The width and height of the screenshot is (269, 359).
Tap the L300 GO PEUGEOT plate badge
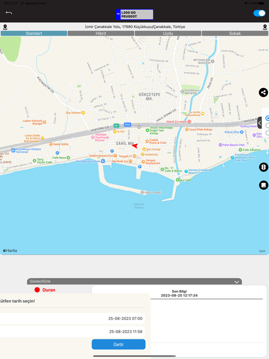point(134,14)
